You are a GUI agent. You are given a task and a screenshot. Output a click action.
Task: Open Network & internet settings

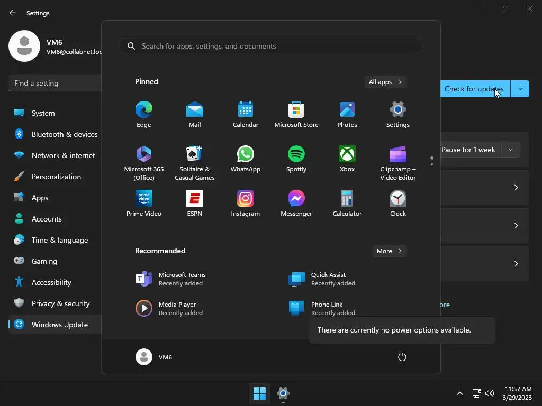[x=55, y=155]
